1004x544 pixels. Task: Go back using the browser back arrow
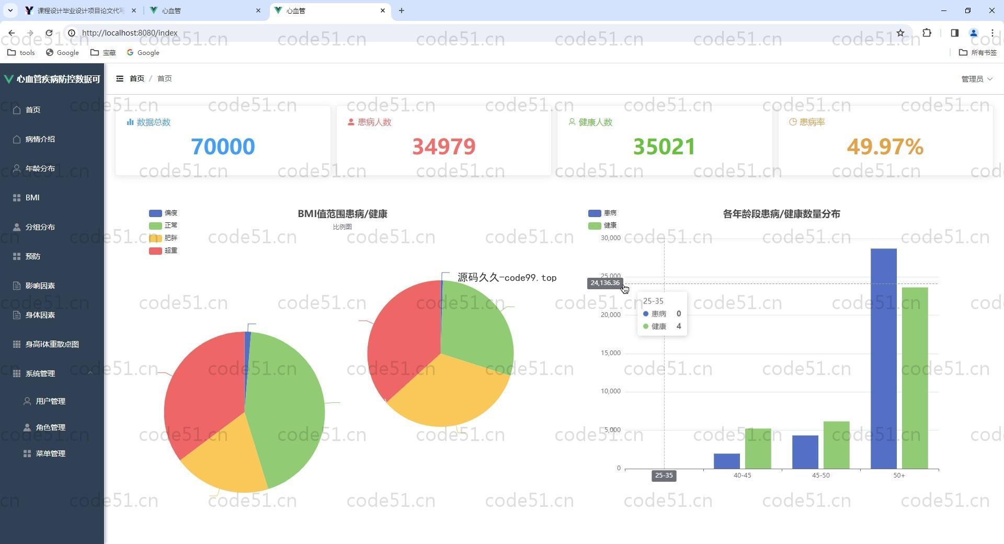point(12,32)
